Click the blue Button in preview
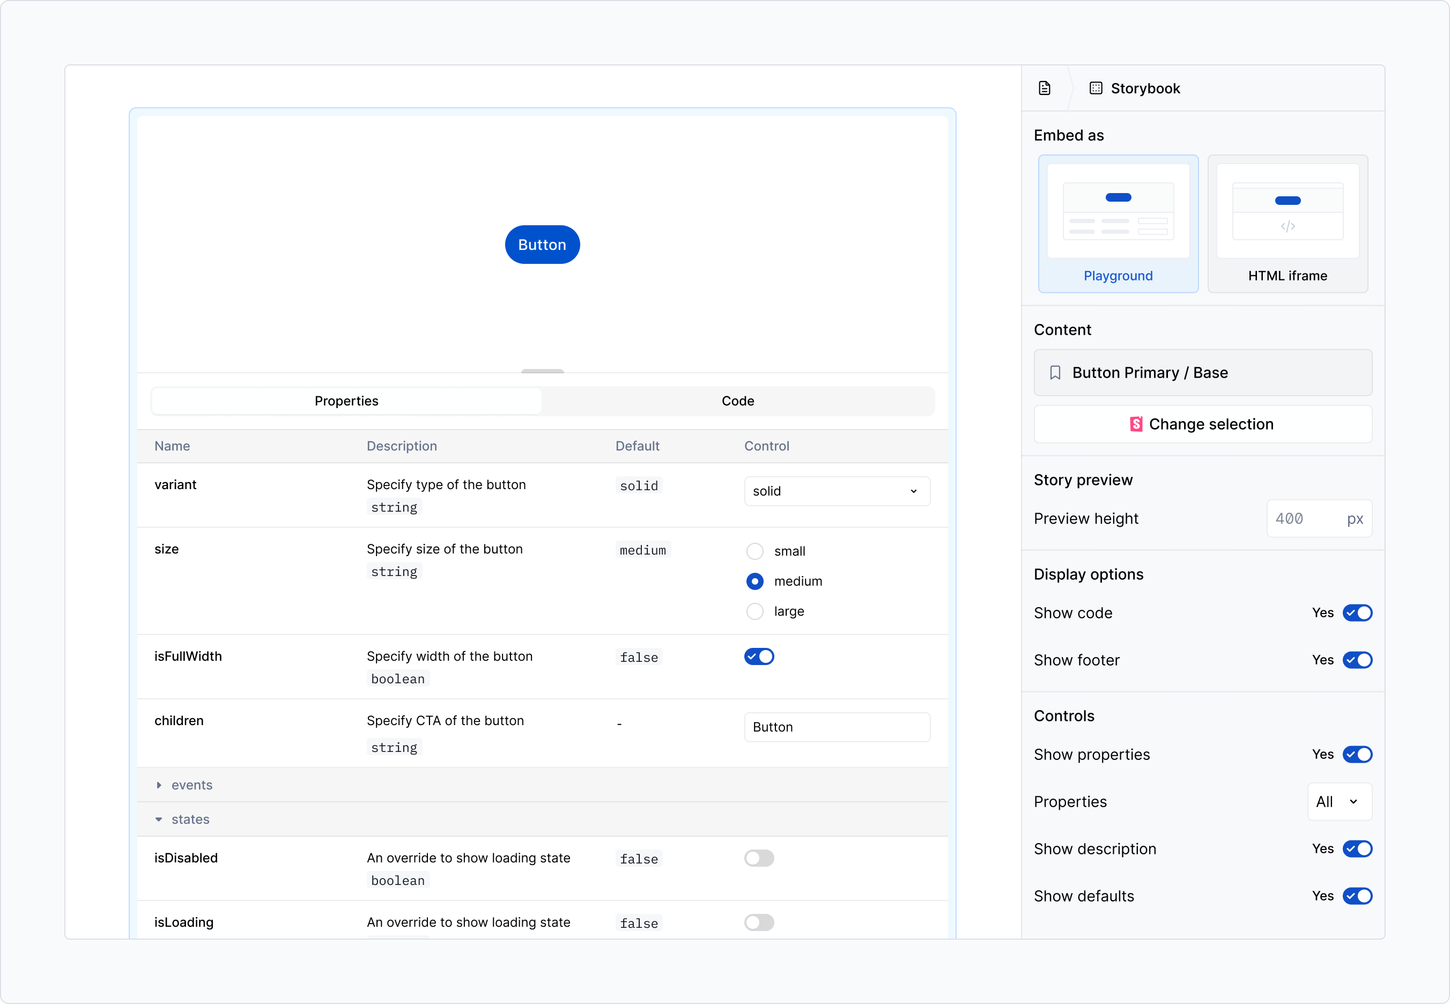Viewport: 1450px width, 1004px height. 542,245
